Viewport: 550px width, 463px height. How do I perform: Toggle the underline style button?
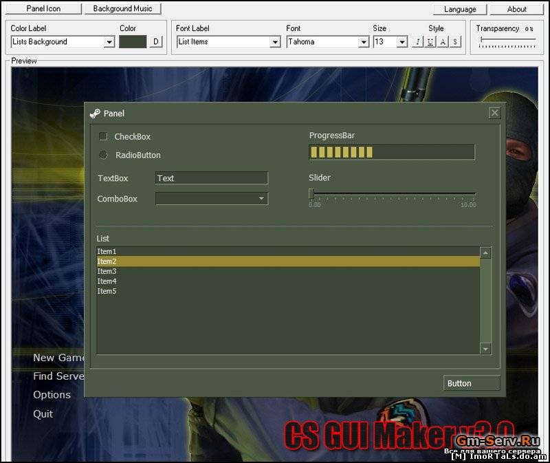click(430, 42)
